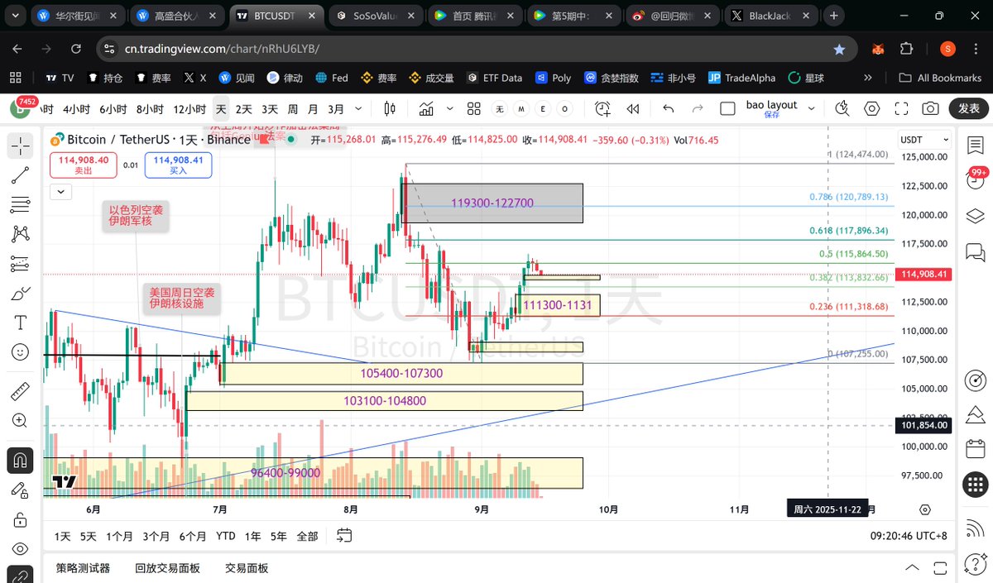The width and height of the screenshot is (993, 583).
Task: Click the 114,908.40 sell button
Action: click(84, 165)
